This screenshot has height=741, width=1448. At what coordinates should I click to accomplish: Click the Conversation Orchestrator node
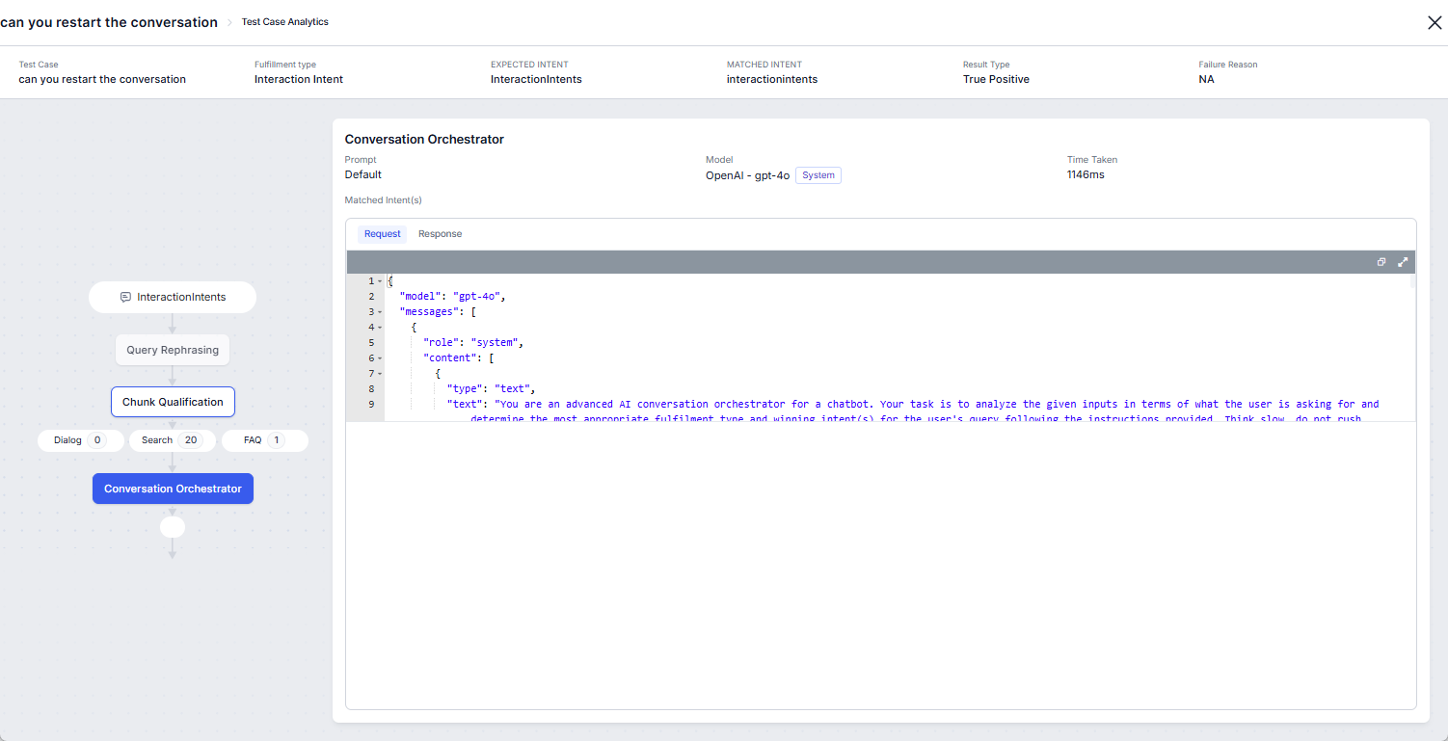(x=173, y=489)
